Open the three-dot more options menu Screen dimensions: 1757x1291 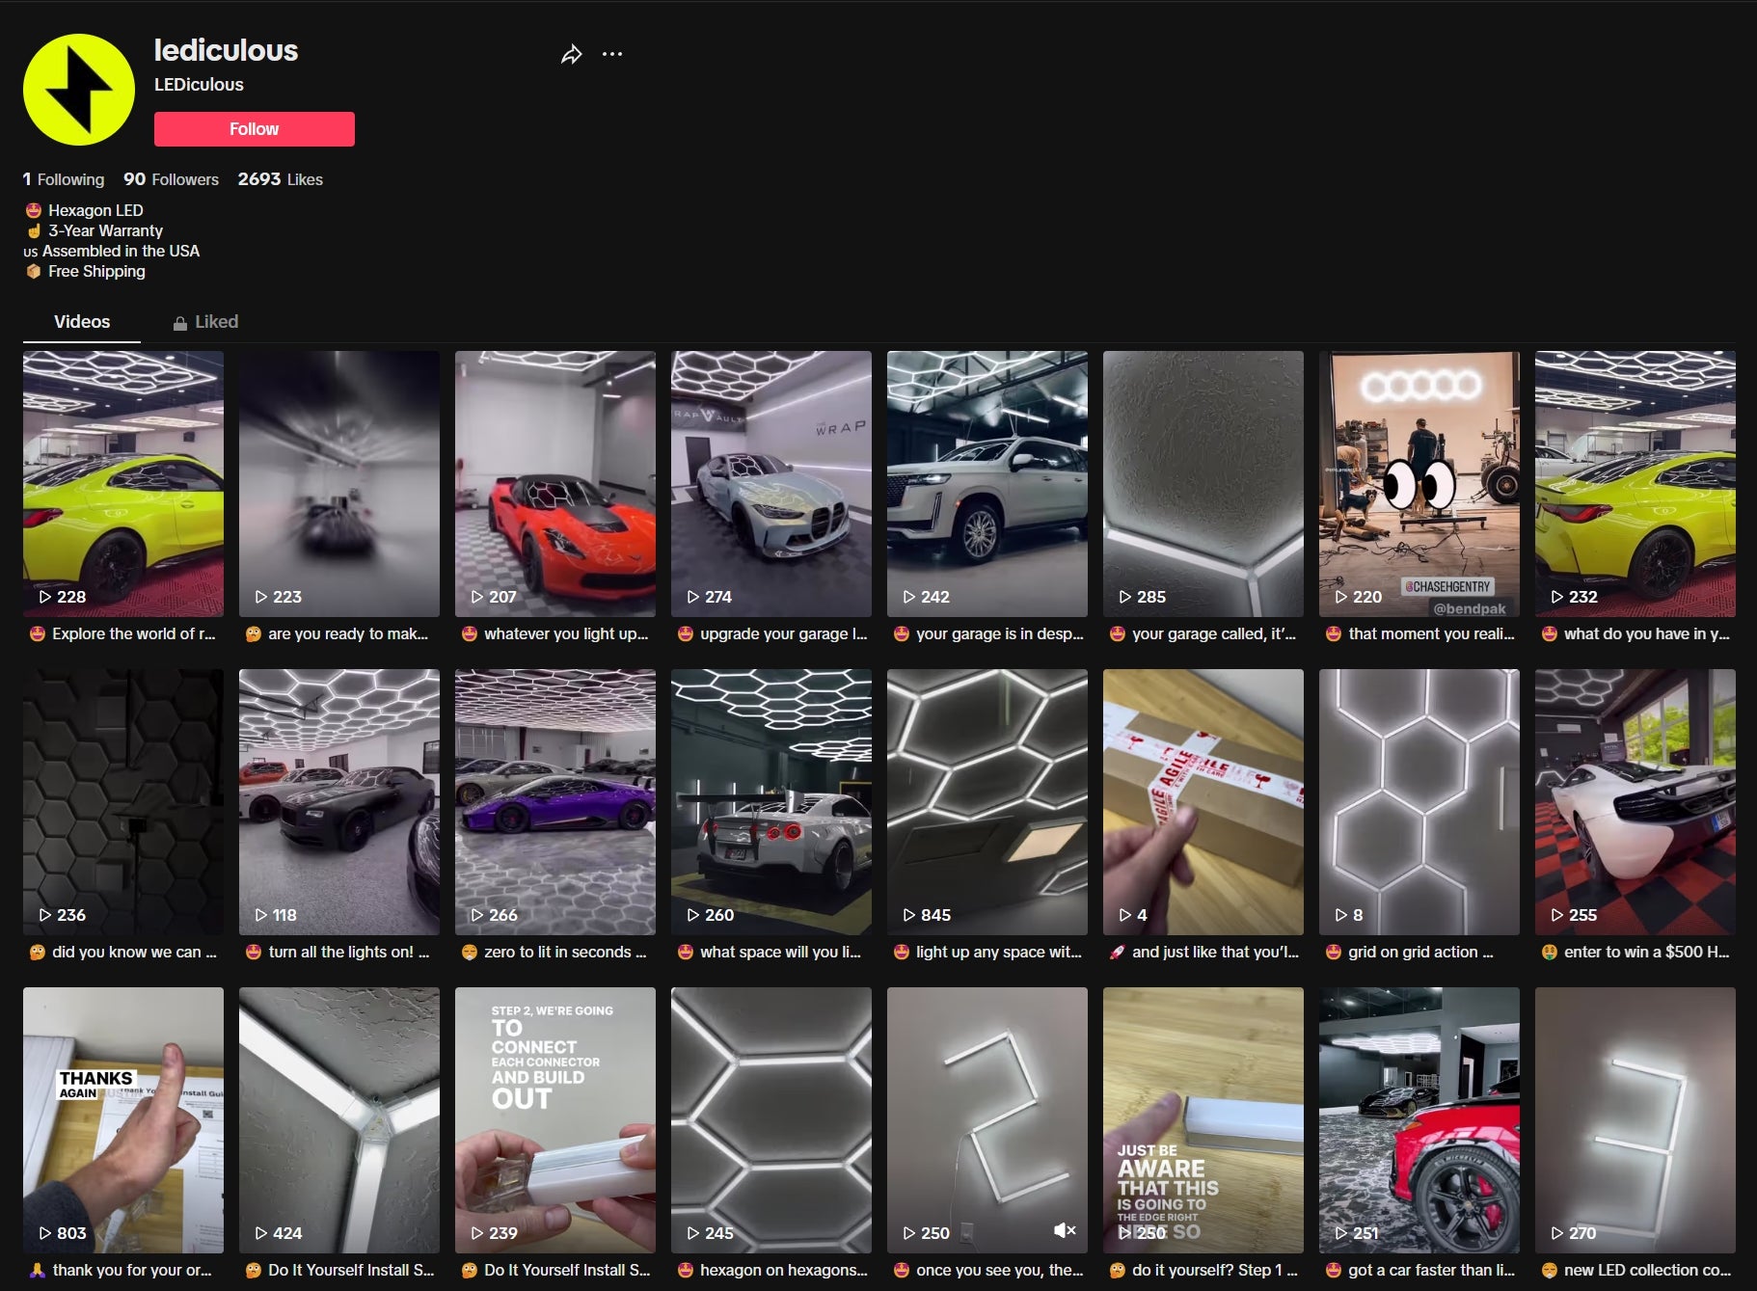click(x=612, y=54)
